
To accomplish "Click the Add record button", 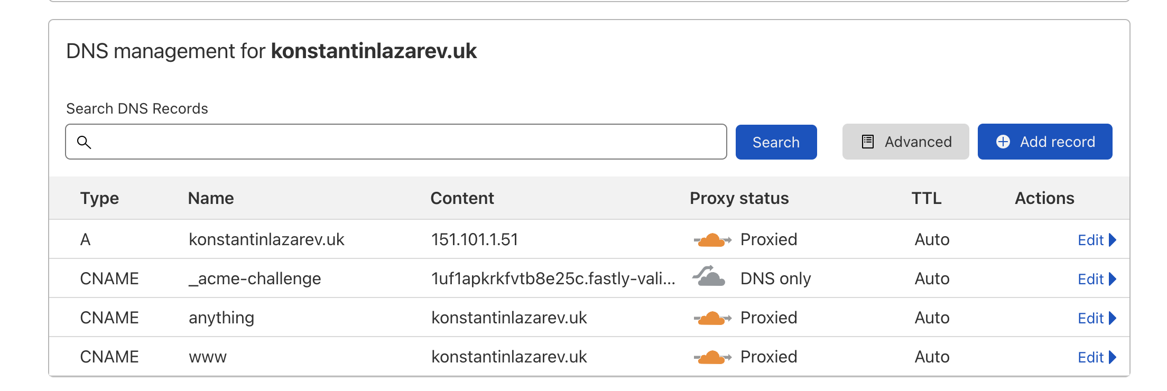I will coord(1045,142).
